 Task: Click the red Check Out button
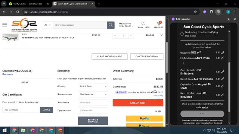(x=138, y=103)
